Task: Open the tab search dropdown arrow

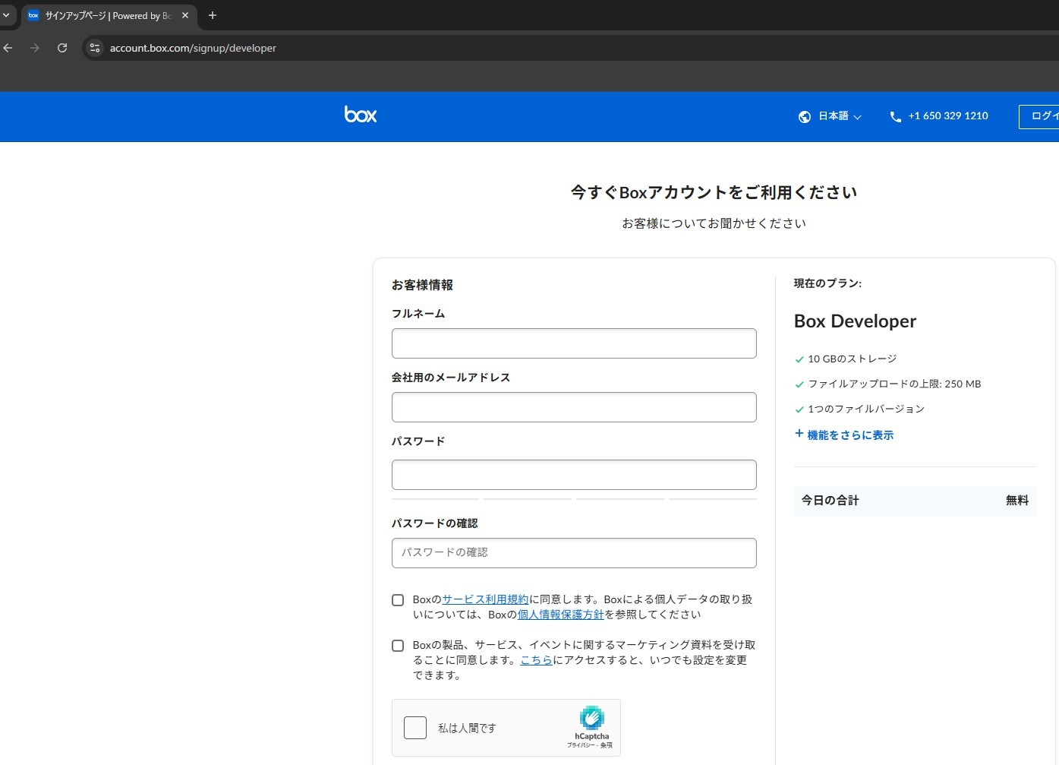Action: (x=6, y=15)
